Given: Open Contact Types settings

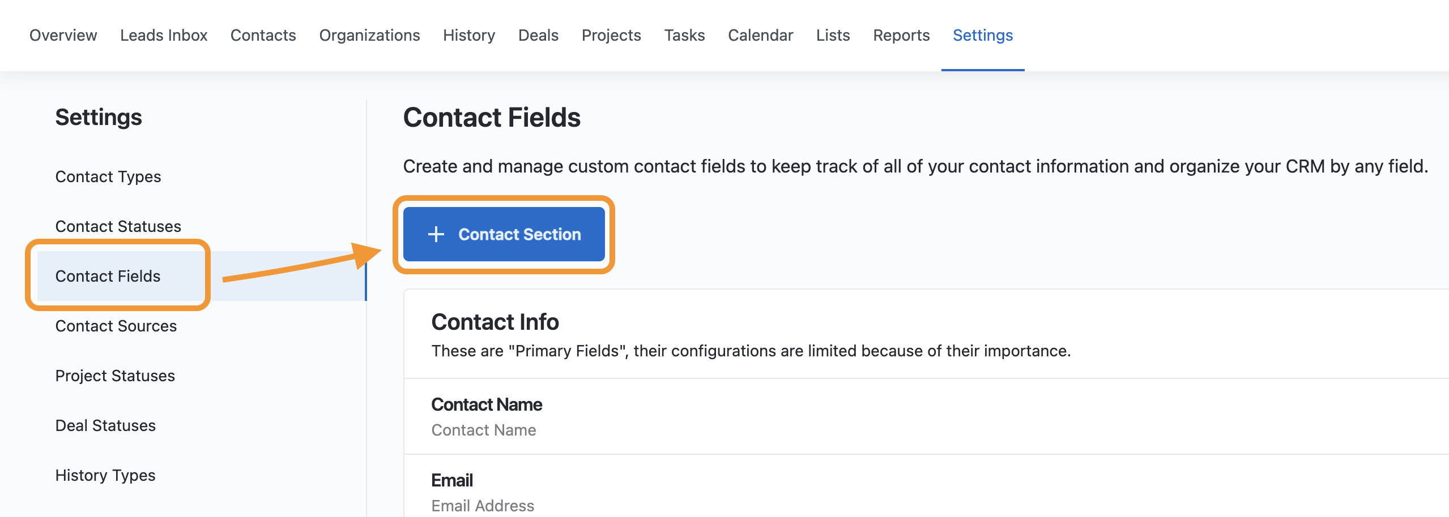Looking at the screenshot, I should click(108, 176).
